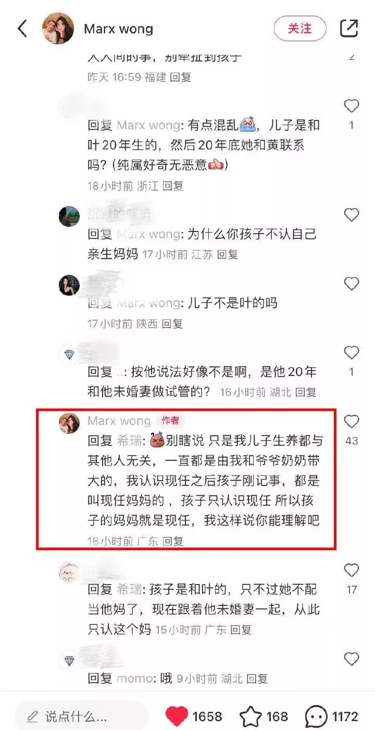Tap the 说点什么 comment input field
The width and height of the screenshot is (375, 730).
pos(81,715)
